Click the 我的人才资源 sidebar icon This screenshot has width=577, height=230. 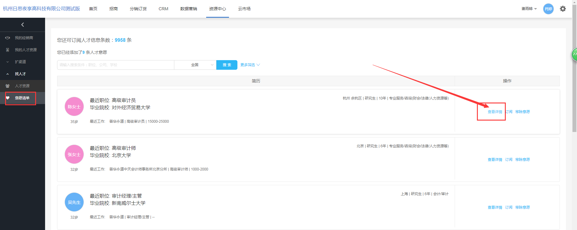(x=8, y=50)
